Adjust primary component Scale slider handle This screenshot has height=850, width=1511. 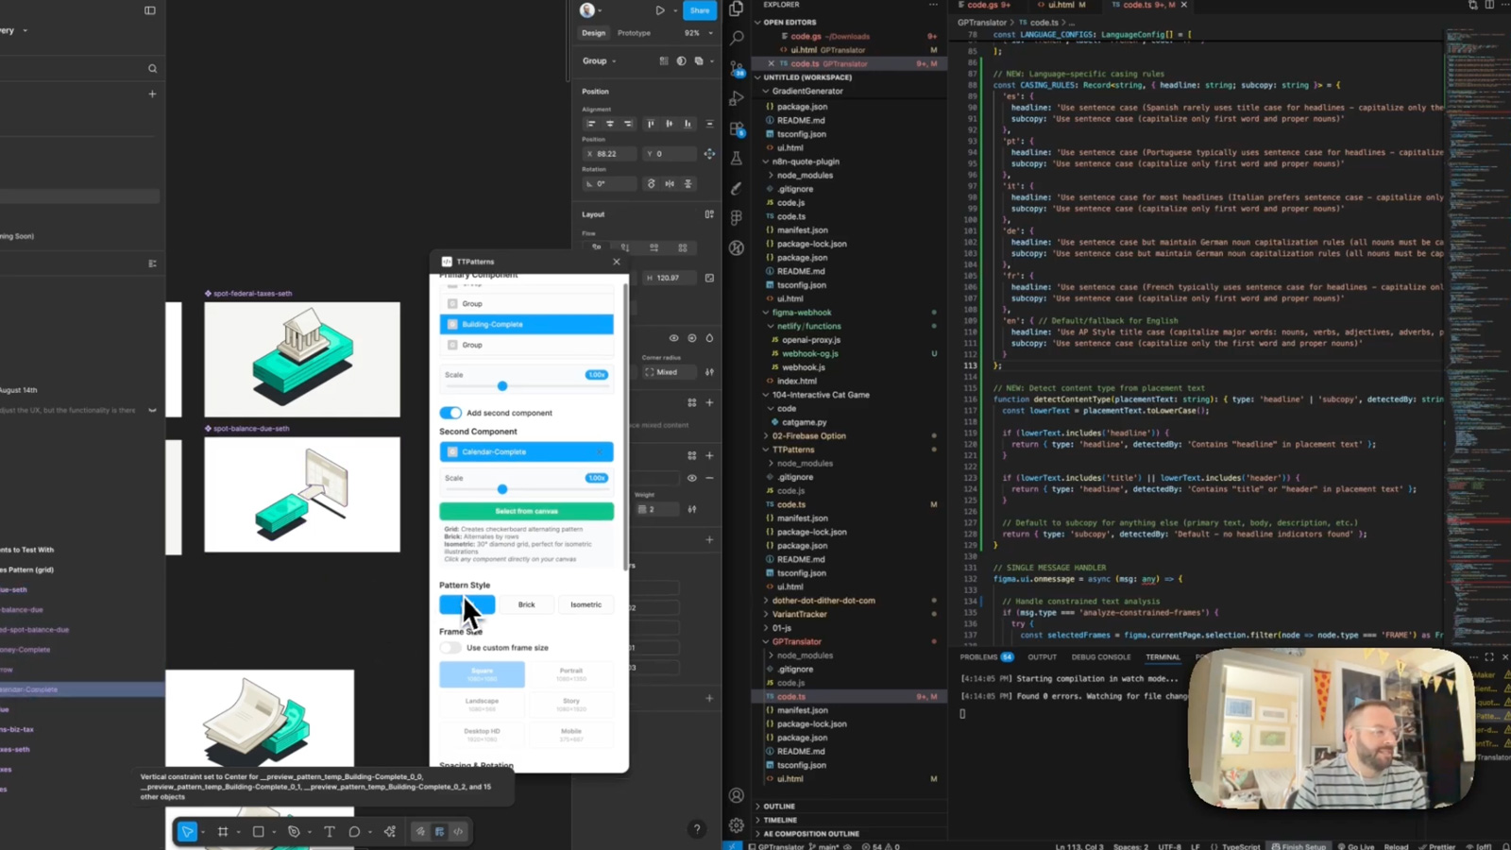(x=502, y=385)
